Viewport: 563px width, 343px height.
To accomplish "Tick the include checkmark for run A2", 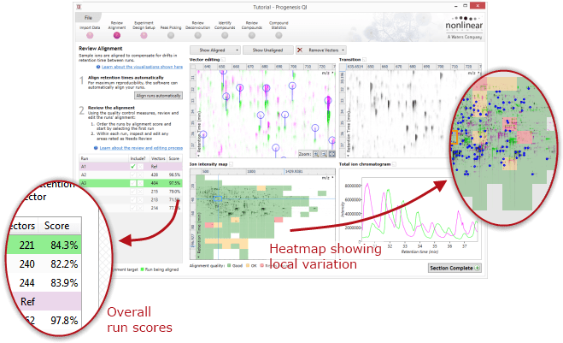I will coord(133,174).
